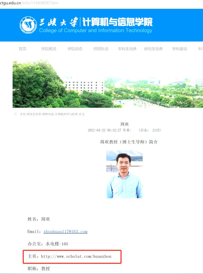Screen dimensions: 203x274
Task: Open the 本科生培养 navigation item
Action: [127, 49]
